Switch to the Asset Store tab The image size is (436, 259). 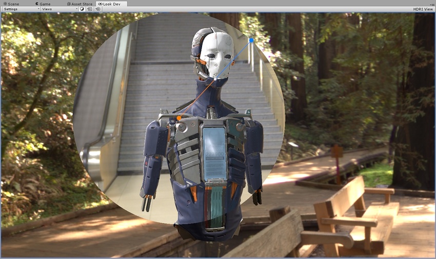coord(80,4)
